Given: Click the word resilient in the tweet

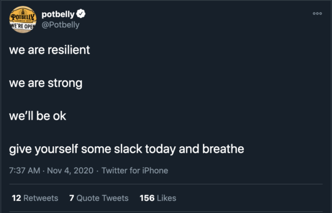Looking at the screenshot, I should tap(69, 50).
